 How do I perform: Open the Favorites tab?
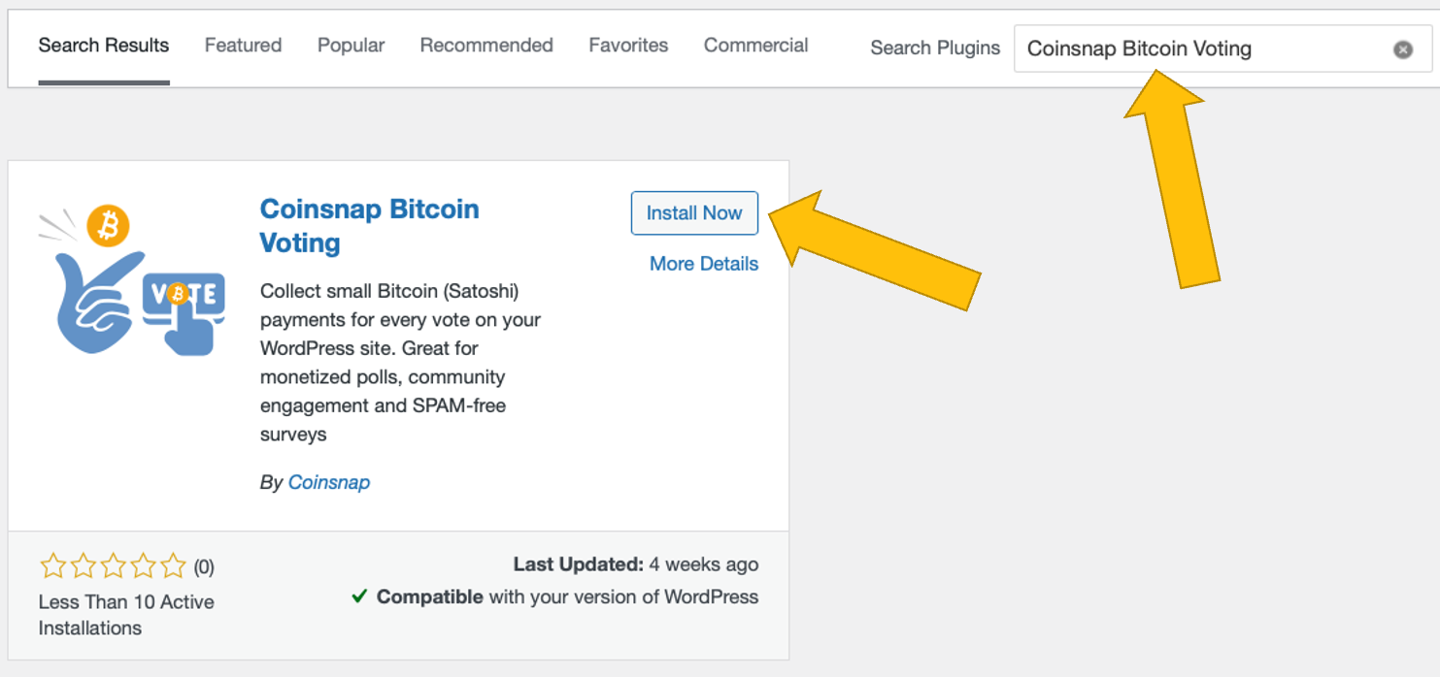coord(628,46)
